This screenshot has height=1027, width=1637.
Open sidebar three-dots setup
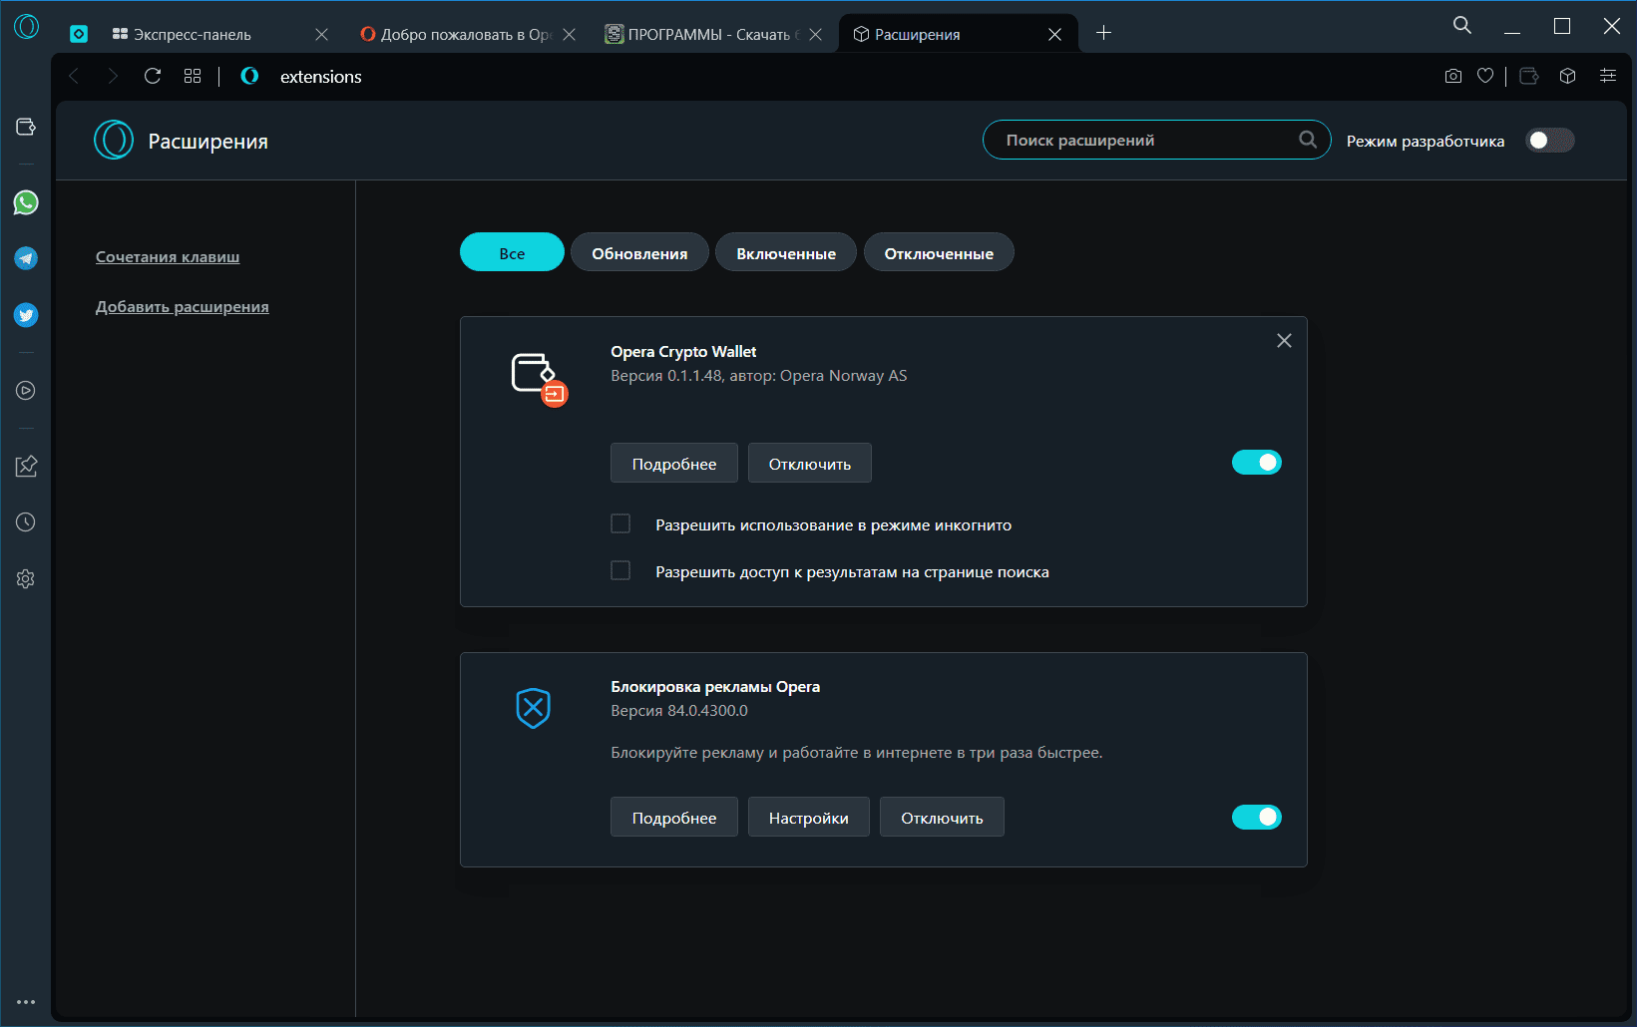pos(26,1002)
